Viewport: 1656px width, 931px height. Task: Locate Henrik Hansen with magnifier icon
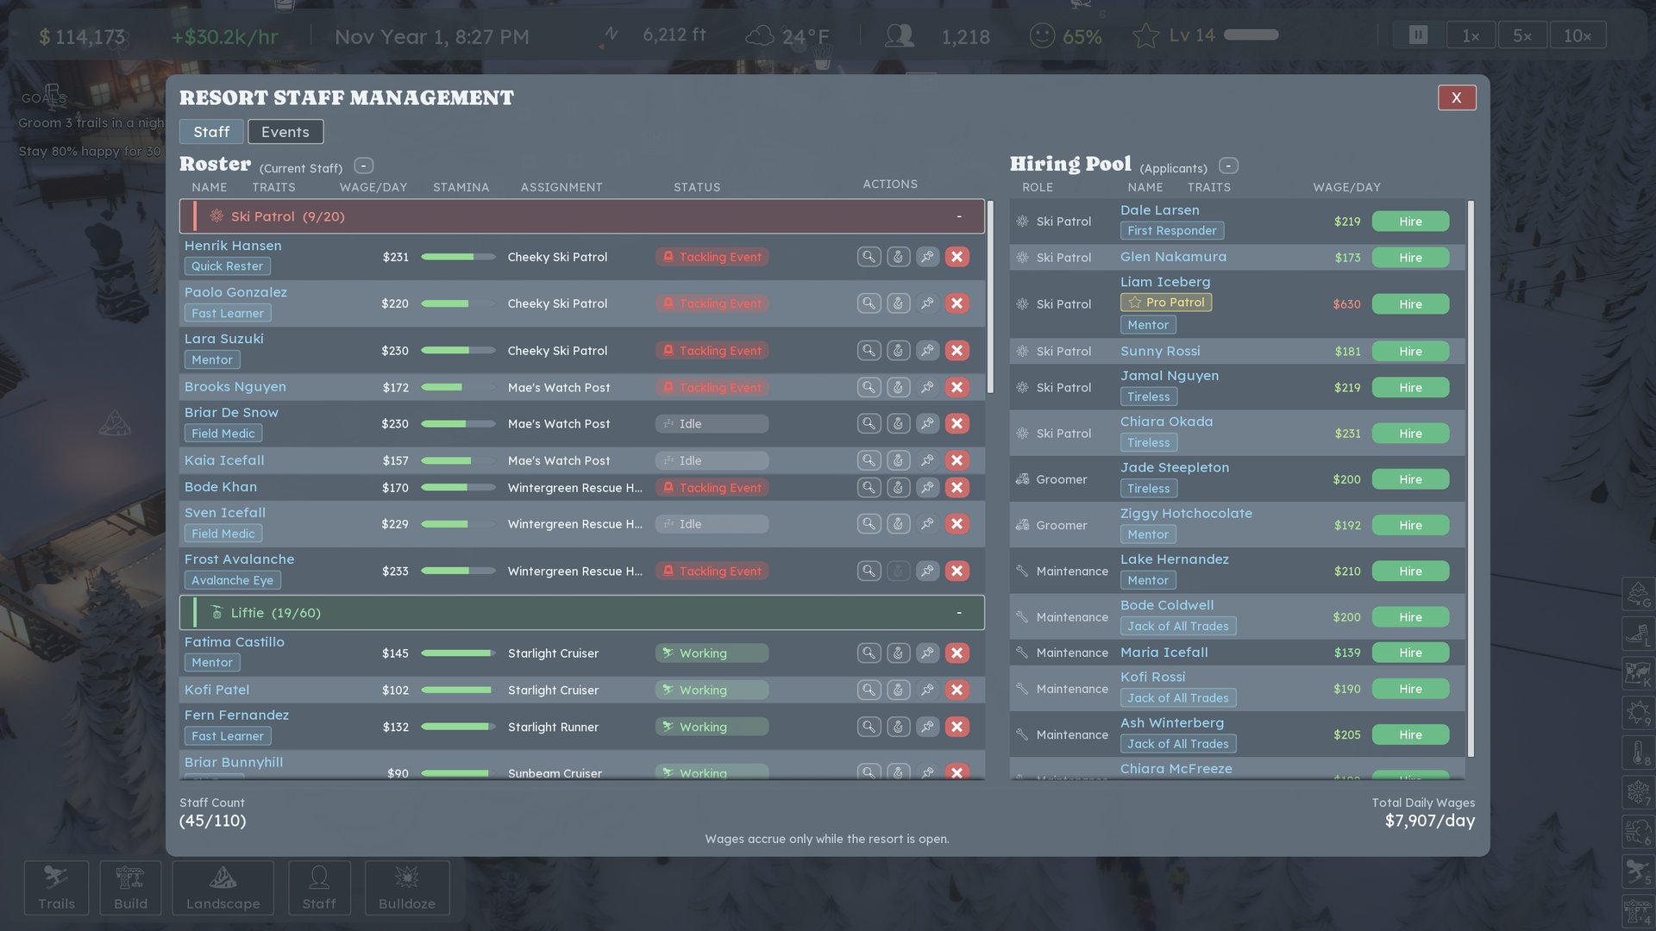point(869,257)
